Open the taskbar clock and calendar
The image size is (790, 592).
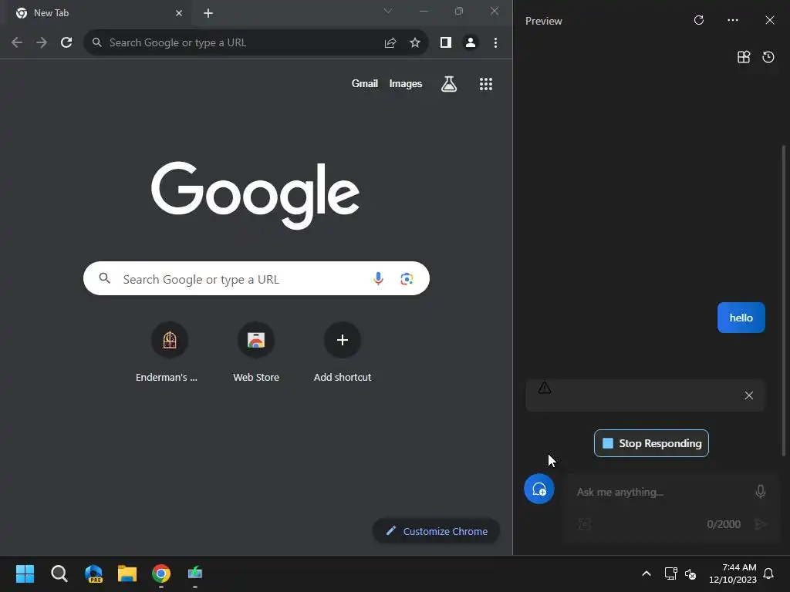(x=733, y=573)
